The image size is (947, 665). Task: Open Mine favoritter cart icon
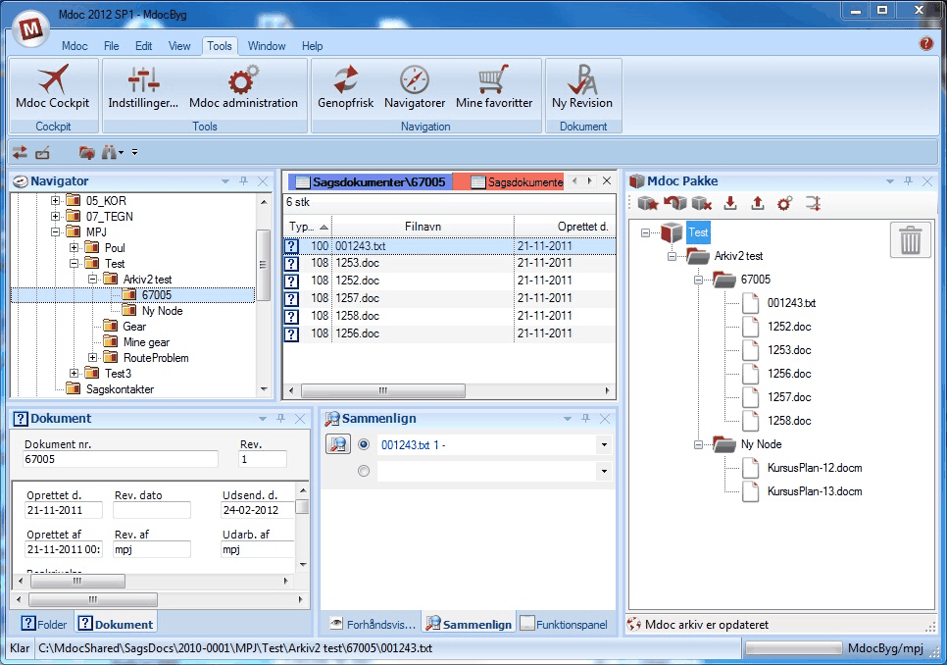click(x=494, y=87)
